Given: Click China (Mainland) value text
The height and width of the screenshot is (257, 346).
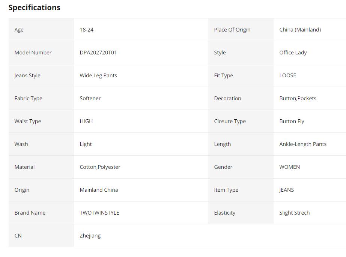Looking at the screenshot, I should point(300,30).
